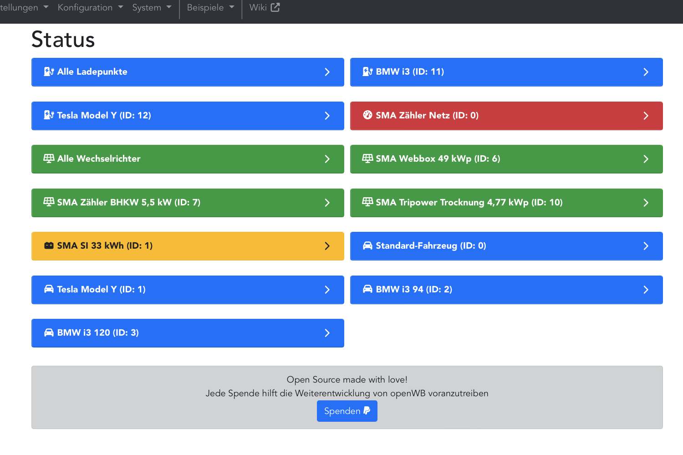Open the Beispiele menu

210,8
